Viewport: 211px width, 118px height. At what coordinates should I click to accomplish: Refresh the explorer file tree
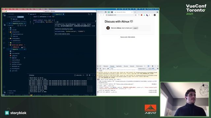(23, 26)
